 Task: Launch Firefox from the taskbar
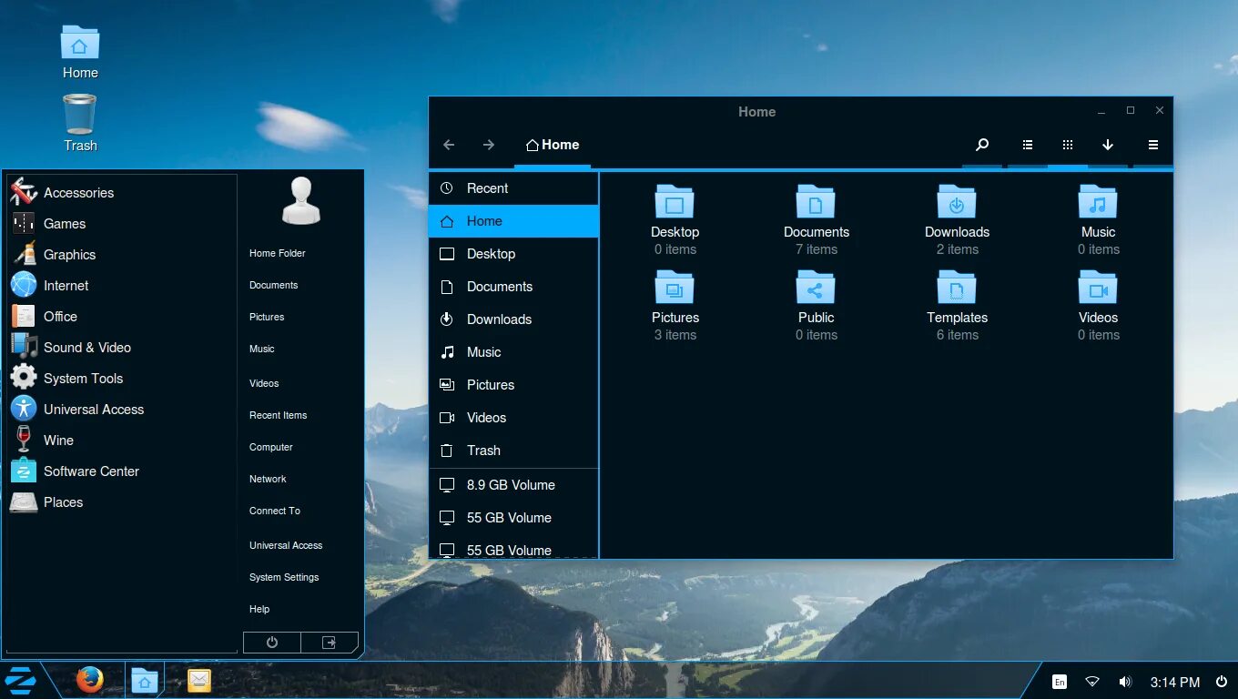click(89, 680)
